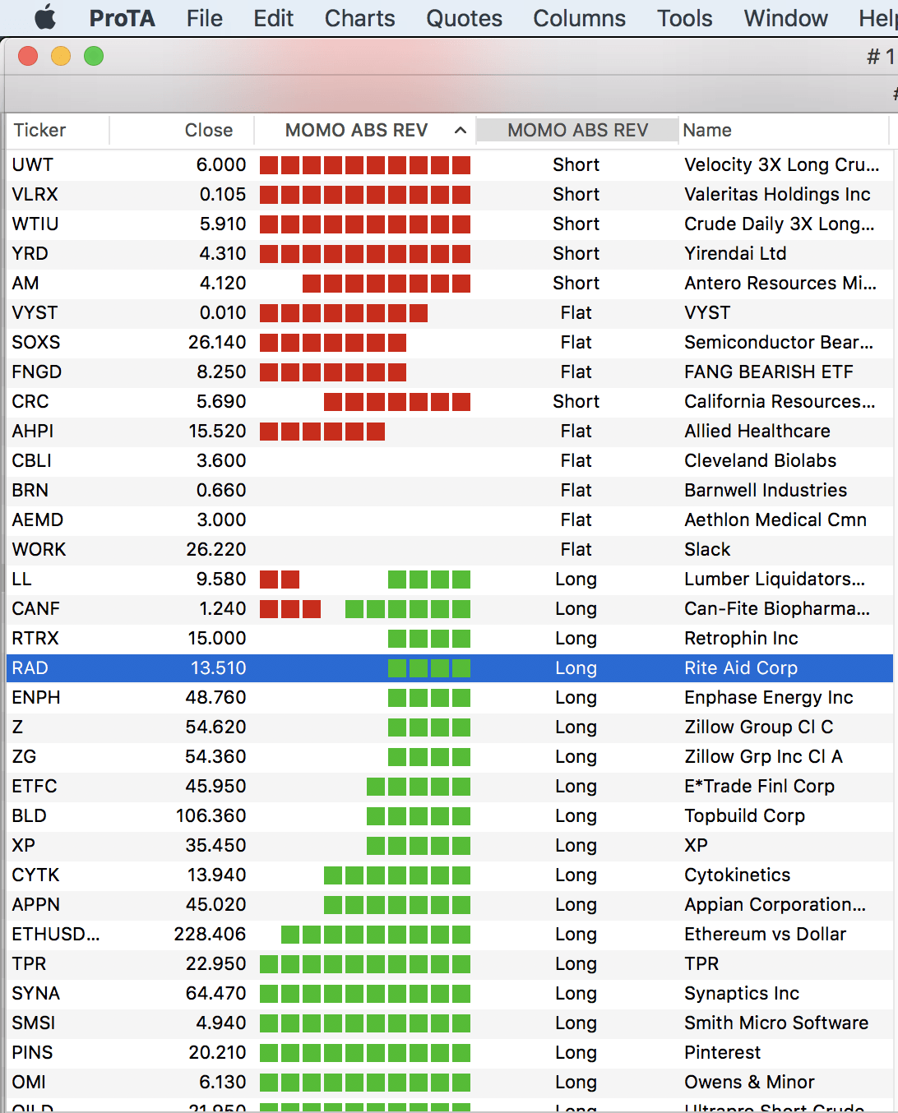Select the YRD ticker
Screen dimensions: 898x1113
pos(30,253)
